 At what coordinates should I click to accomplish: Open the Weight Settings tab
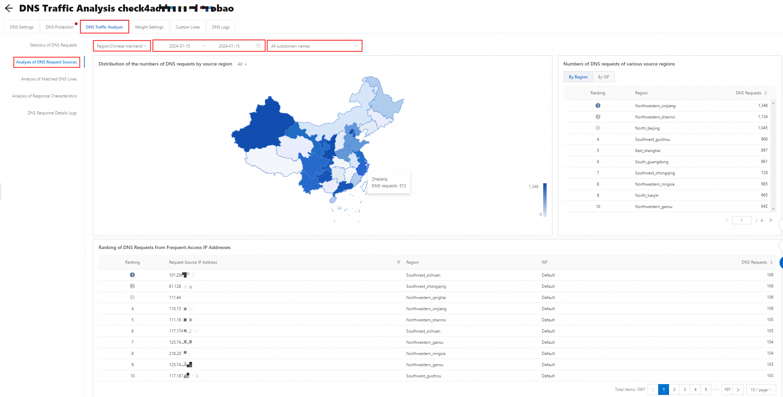click(149, 27)
